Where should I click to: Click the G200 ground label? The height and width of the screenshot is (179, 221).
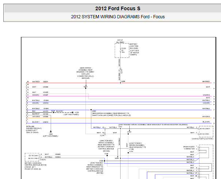coord(77,112)
